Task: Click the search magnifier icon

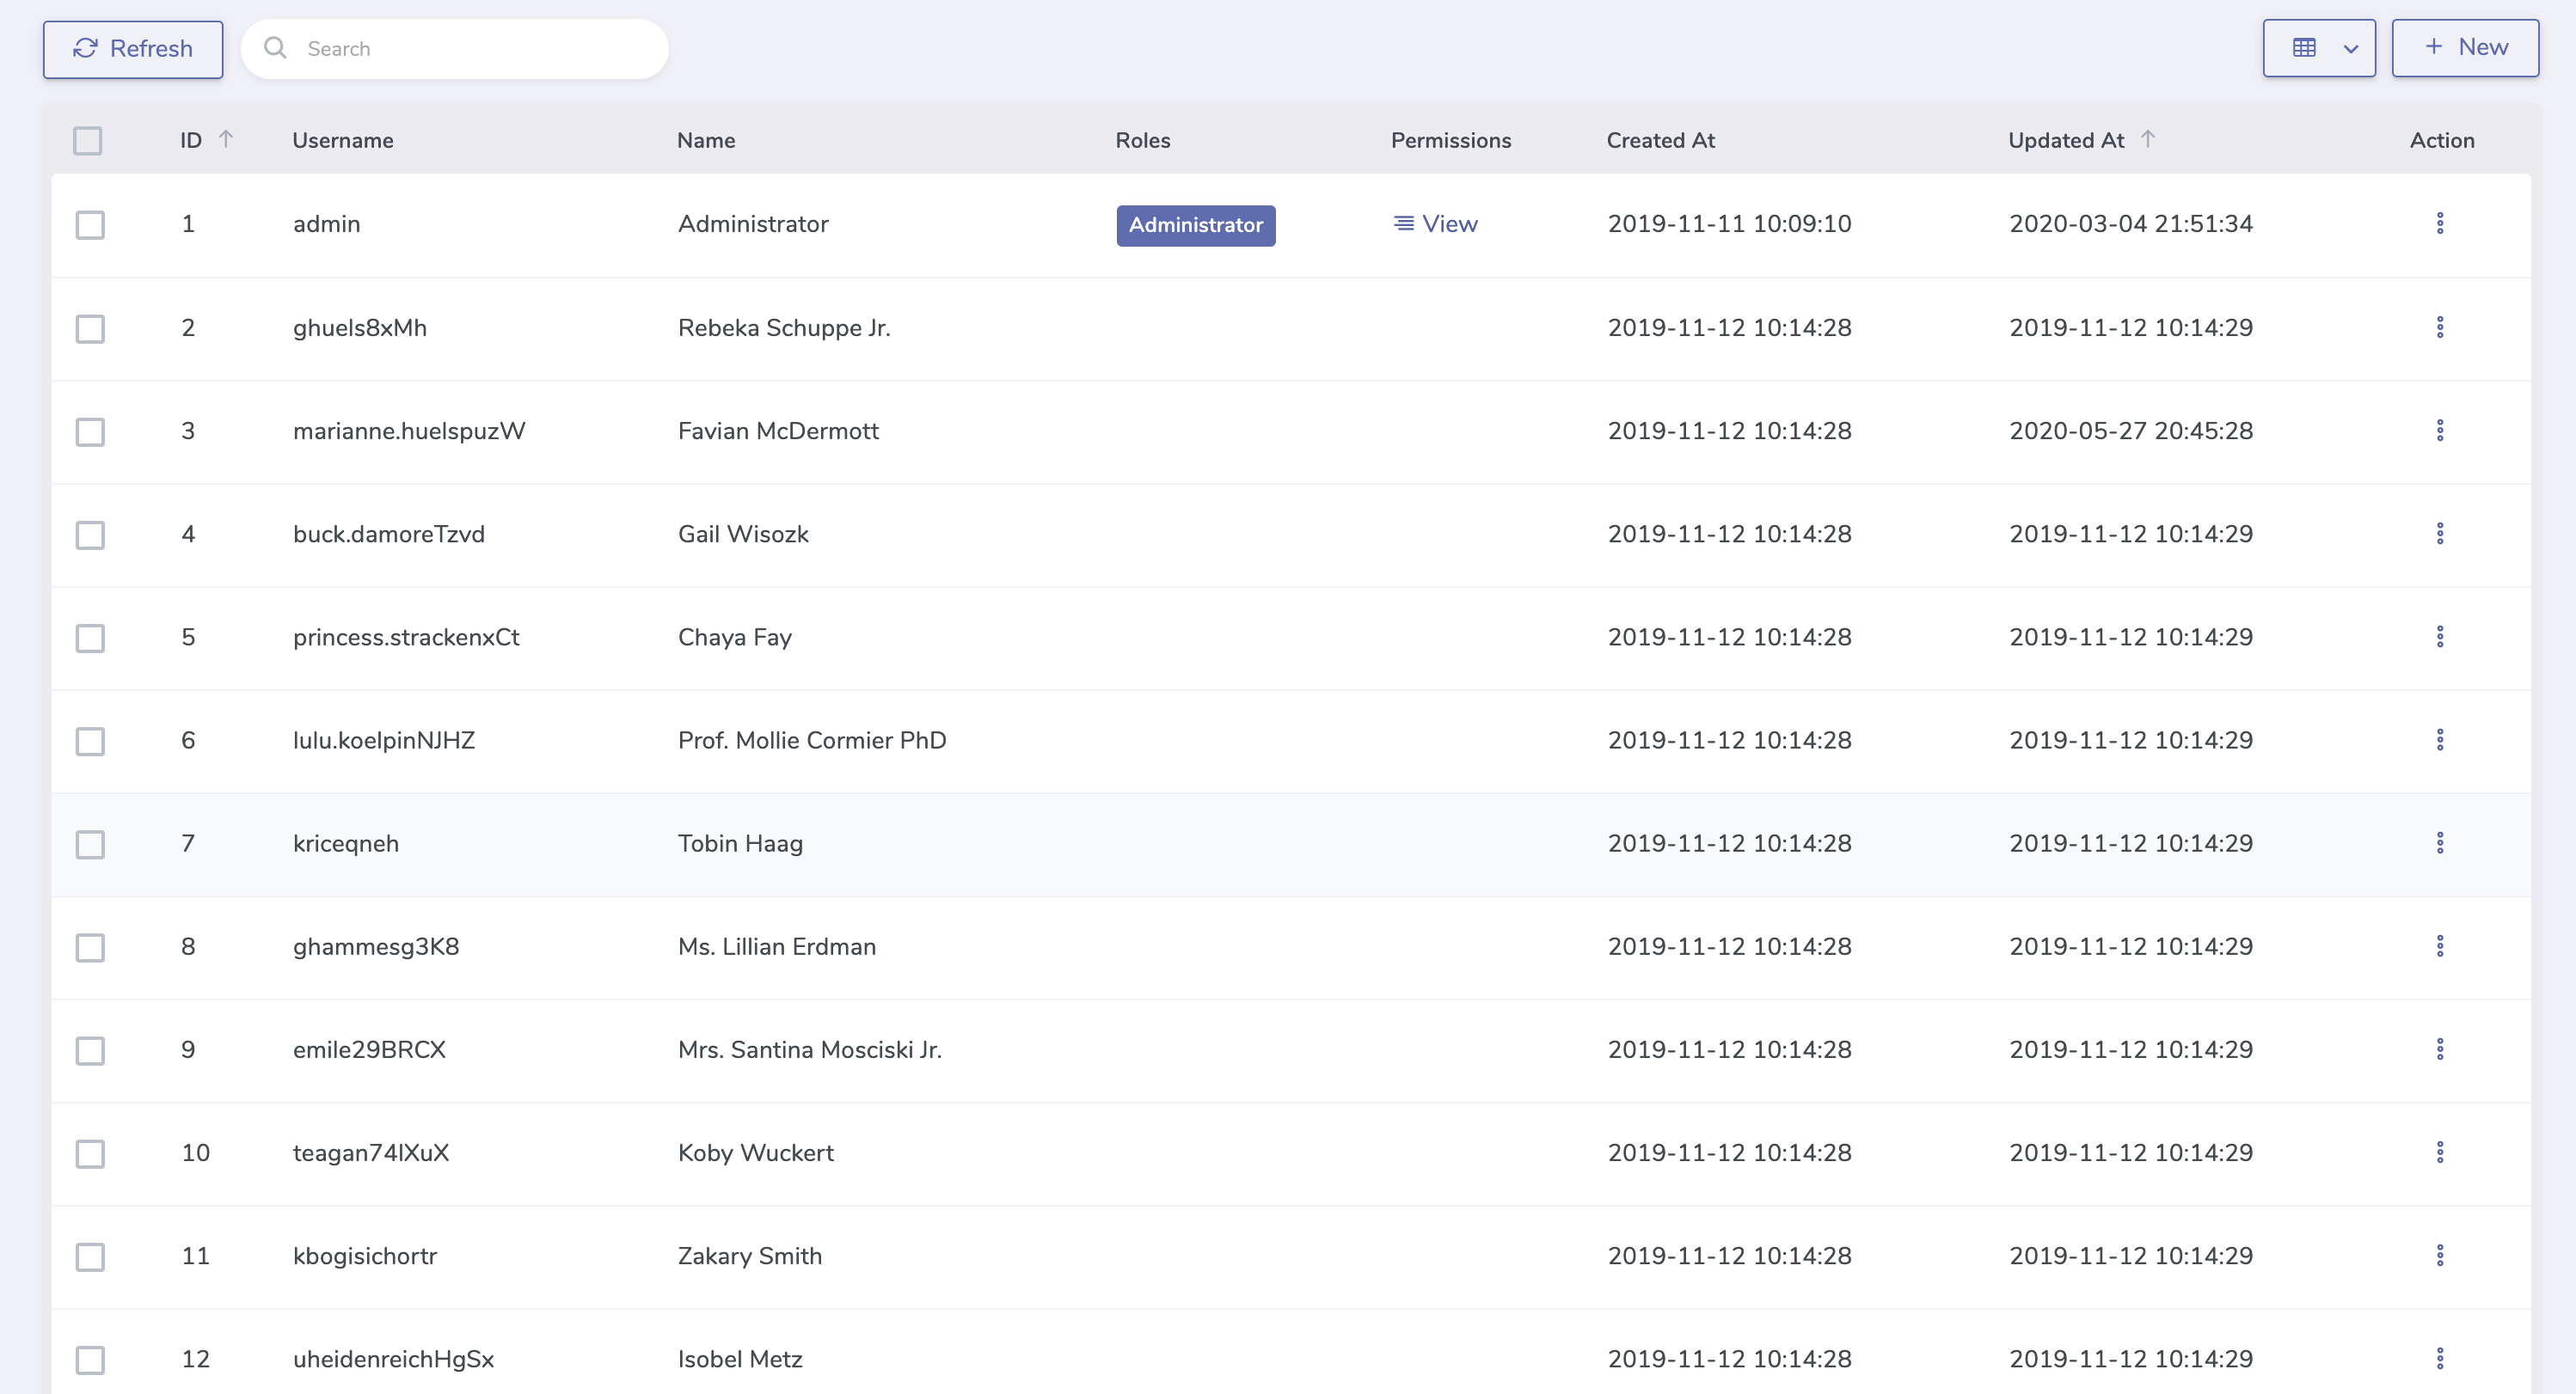Action: 275,48
